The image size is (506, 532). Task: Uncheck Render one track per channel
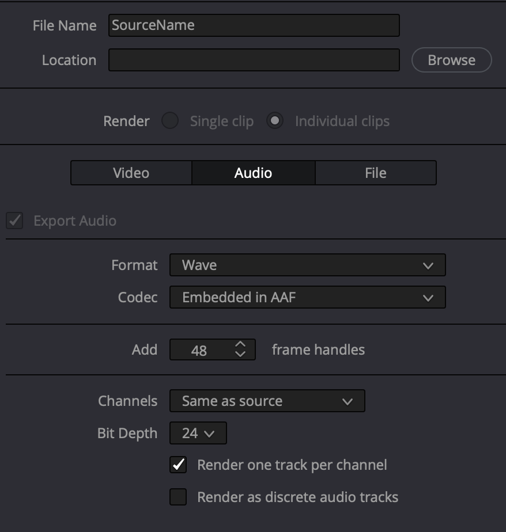tap(178, 465)
